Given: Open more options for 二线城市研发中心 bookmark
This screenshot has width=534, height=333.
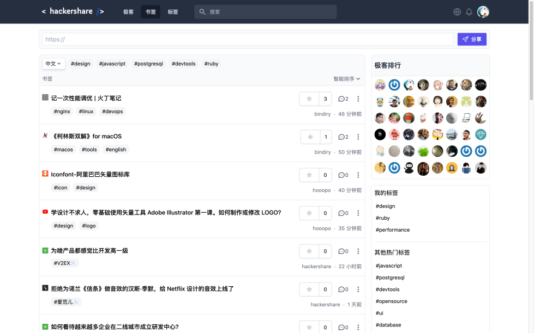Looking at the screenshot, I should [358, 327].
